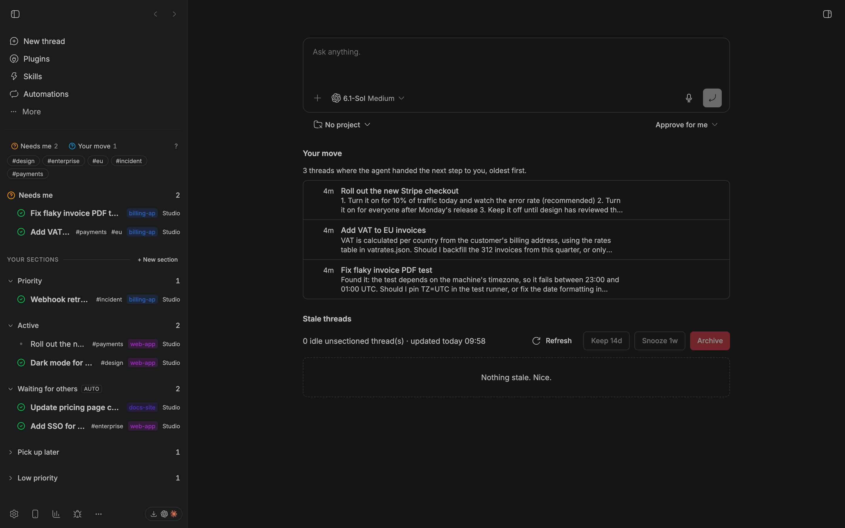This screenshot has width=845, height=528.
Task: Click the download icon in footer pill
Action: [154, 514]
